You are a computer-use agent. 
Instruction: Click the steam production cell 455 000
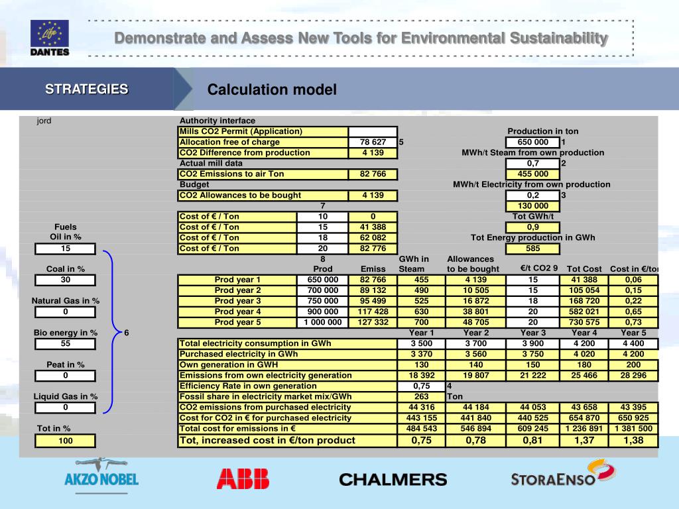point(532,174)
